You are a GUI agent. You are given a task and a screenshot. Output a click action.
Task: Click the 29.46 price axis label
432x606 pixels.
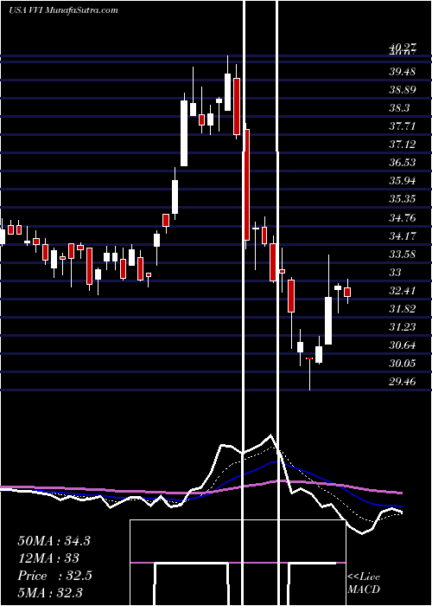tap(403, 381)
